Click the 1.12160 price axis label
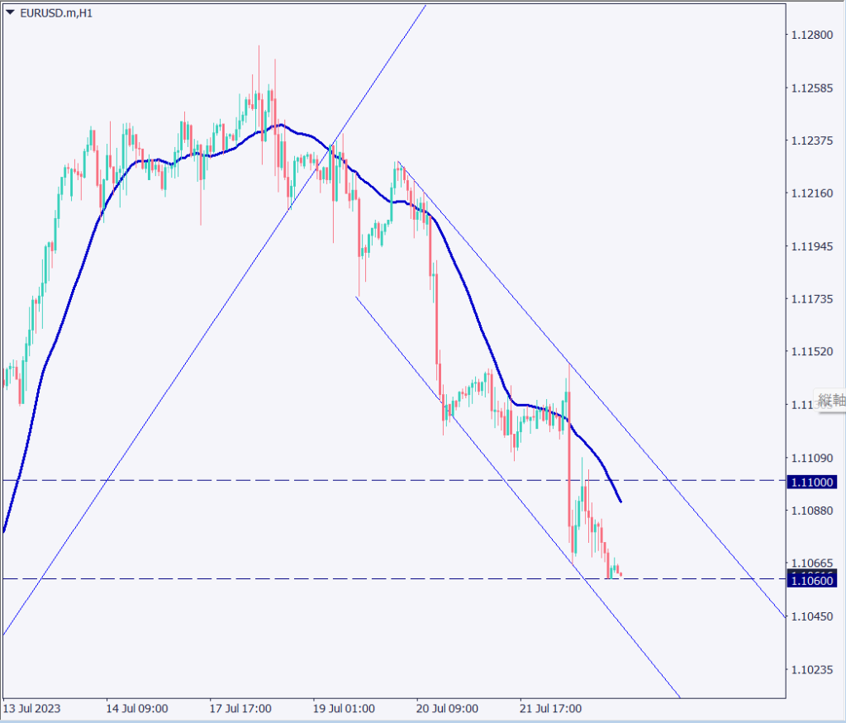The width and height of the screenshot is (846, 723). (x=813, y=193)
